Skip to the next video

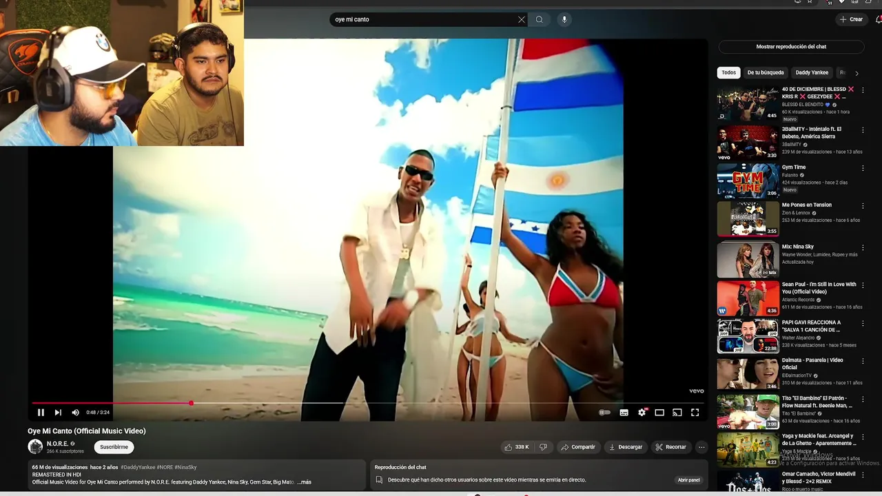[x=58, y=413]
